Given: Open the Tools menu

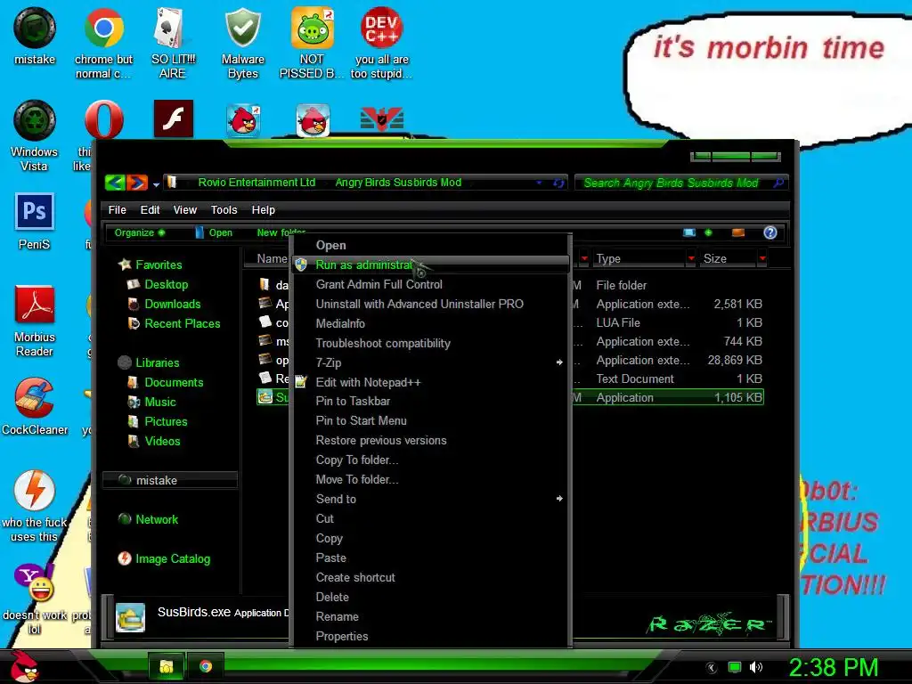Looking at the screenshot, I should (224, 210).
